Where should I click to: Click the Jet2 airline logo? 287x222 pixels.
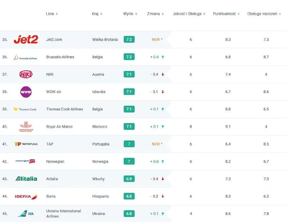pyautogui.click(x=26, y=39)
